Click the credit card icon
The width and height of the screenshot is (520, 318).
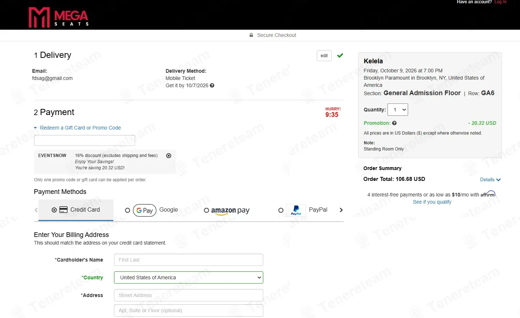pos(63,210)
